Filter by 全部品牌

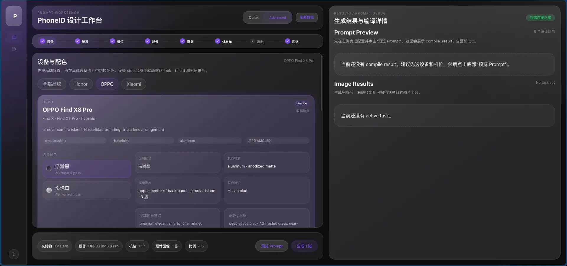[x=52, y=84]
